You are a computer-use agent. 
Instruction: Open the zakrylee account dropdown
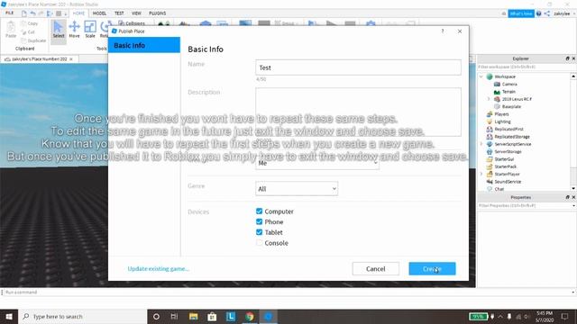tap(564, 13)
